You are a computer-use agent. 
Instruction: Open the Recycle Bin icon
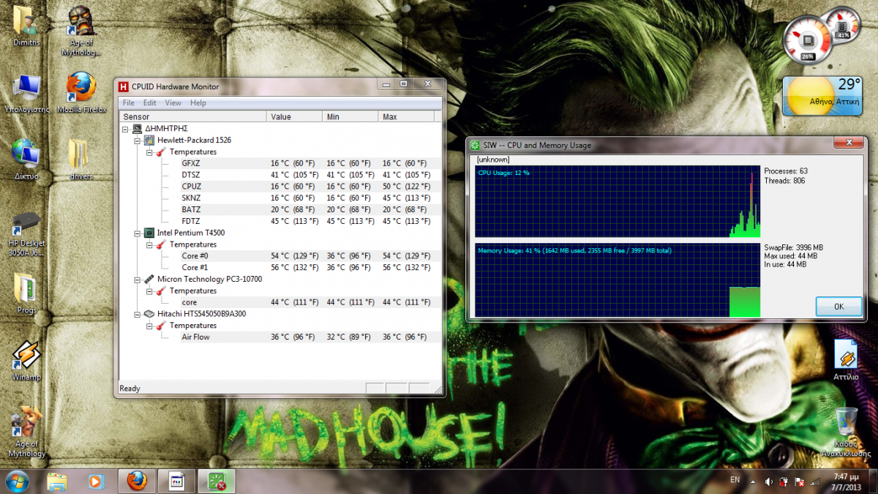846,432
